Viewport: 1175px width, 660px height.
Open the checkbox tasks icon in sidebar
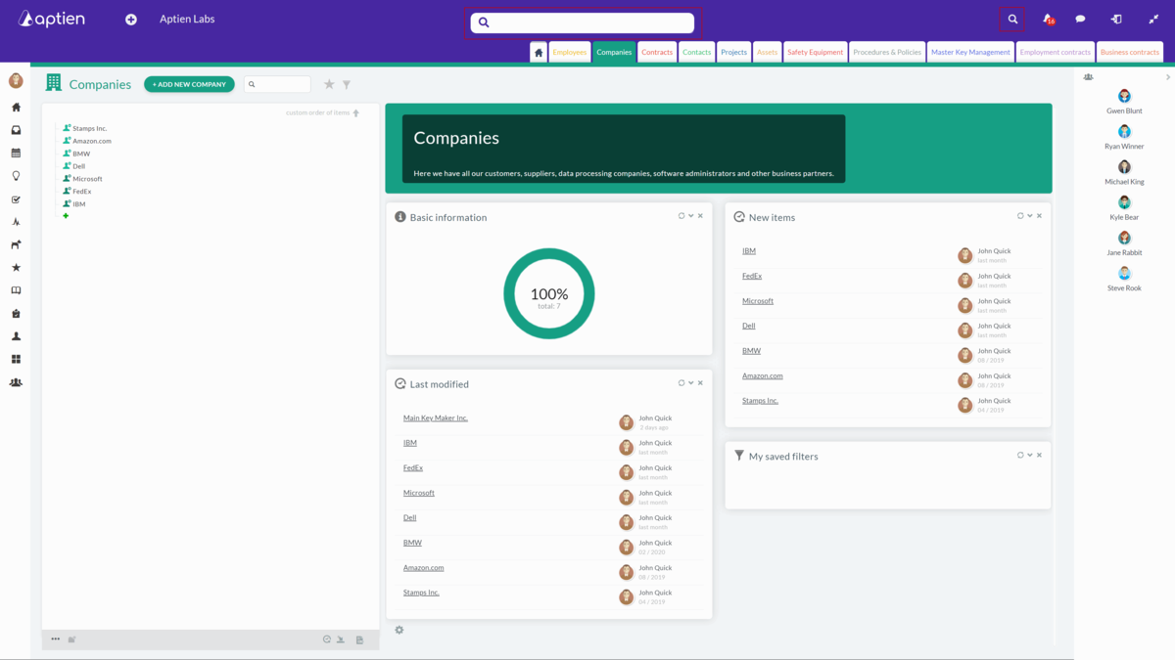click(16, 199)
